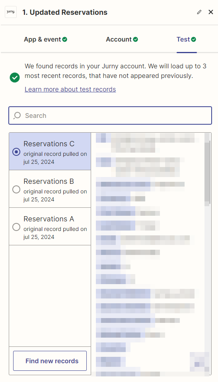Focus the Search input field
Viewport: 218px width, 382px height.
tap(110, 115)
